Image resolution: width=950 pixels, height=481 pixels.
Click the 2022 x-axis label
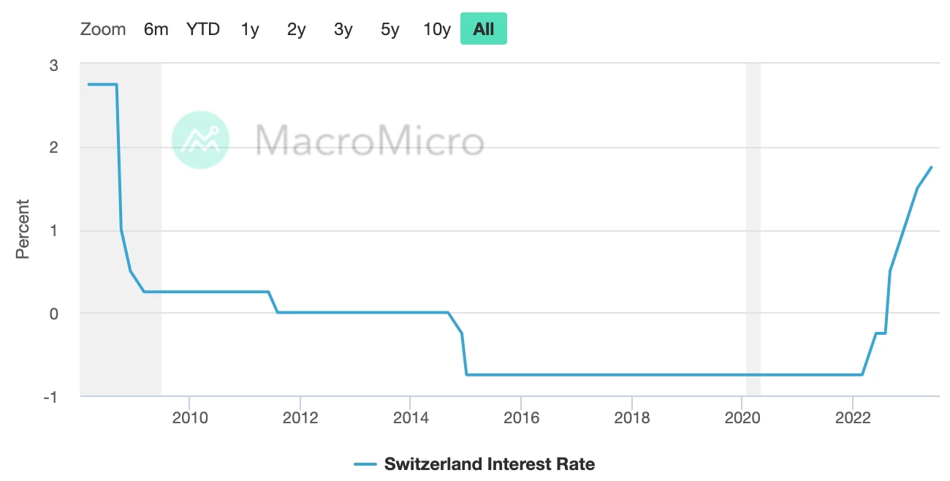pos(852,418)
